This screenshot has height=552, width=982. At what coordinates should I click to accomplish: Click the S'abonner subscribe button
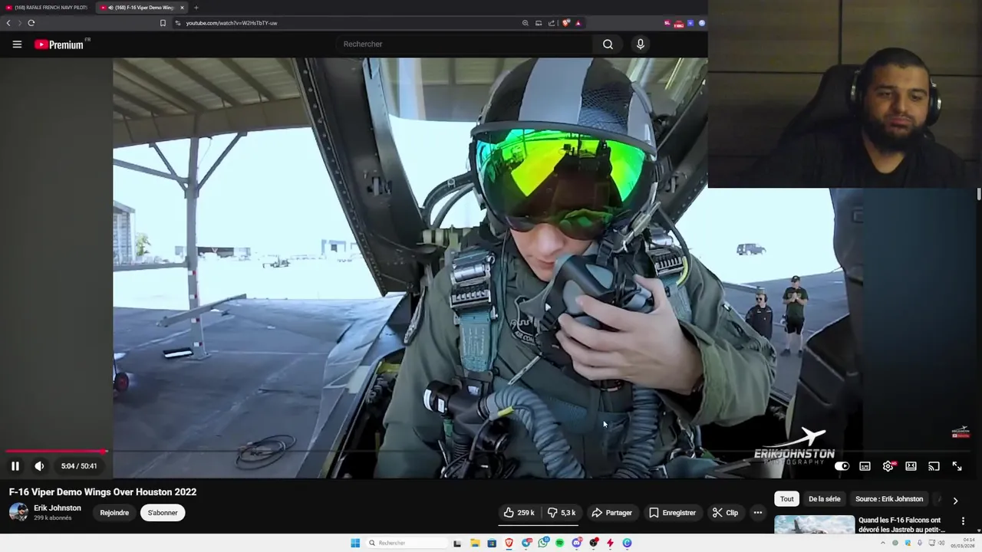(163, 513)
